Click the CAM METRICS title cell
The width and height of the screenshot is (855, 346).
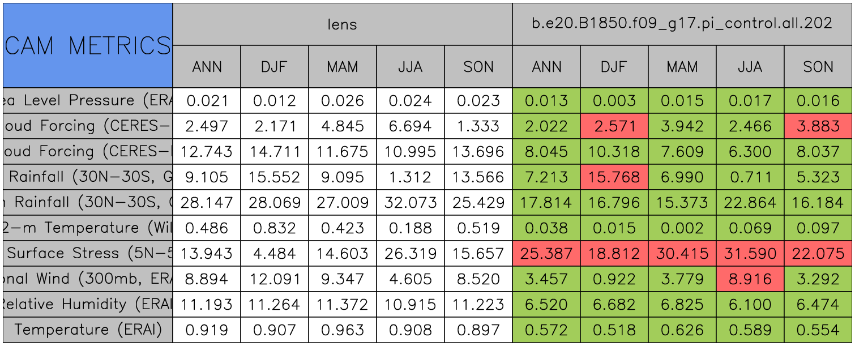(x=88, y=45)
